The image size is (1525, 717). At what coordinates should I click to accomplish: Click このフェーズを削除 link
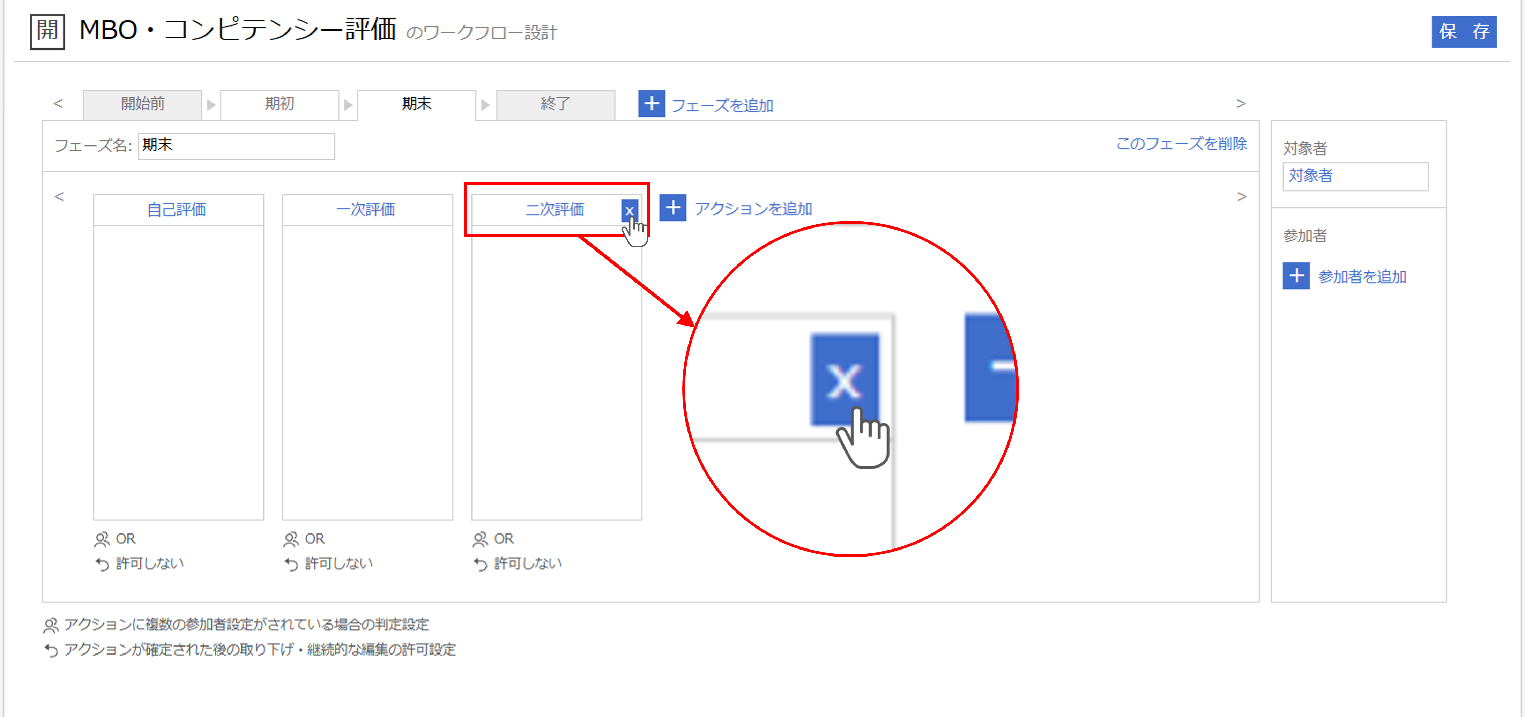tap(1181, 144)
